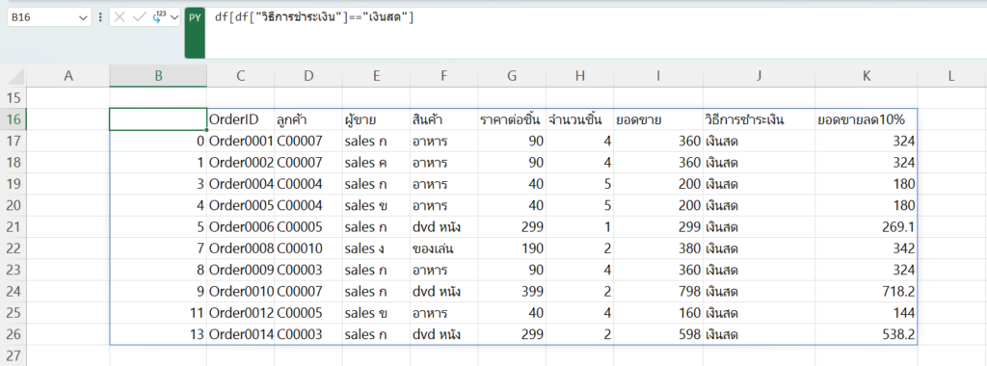This screenshot has height=366, width=987.
Task: Select row 27 header
Action: coord(13,354)
